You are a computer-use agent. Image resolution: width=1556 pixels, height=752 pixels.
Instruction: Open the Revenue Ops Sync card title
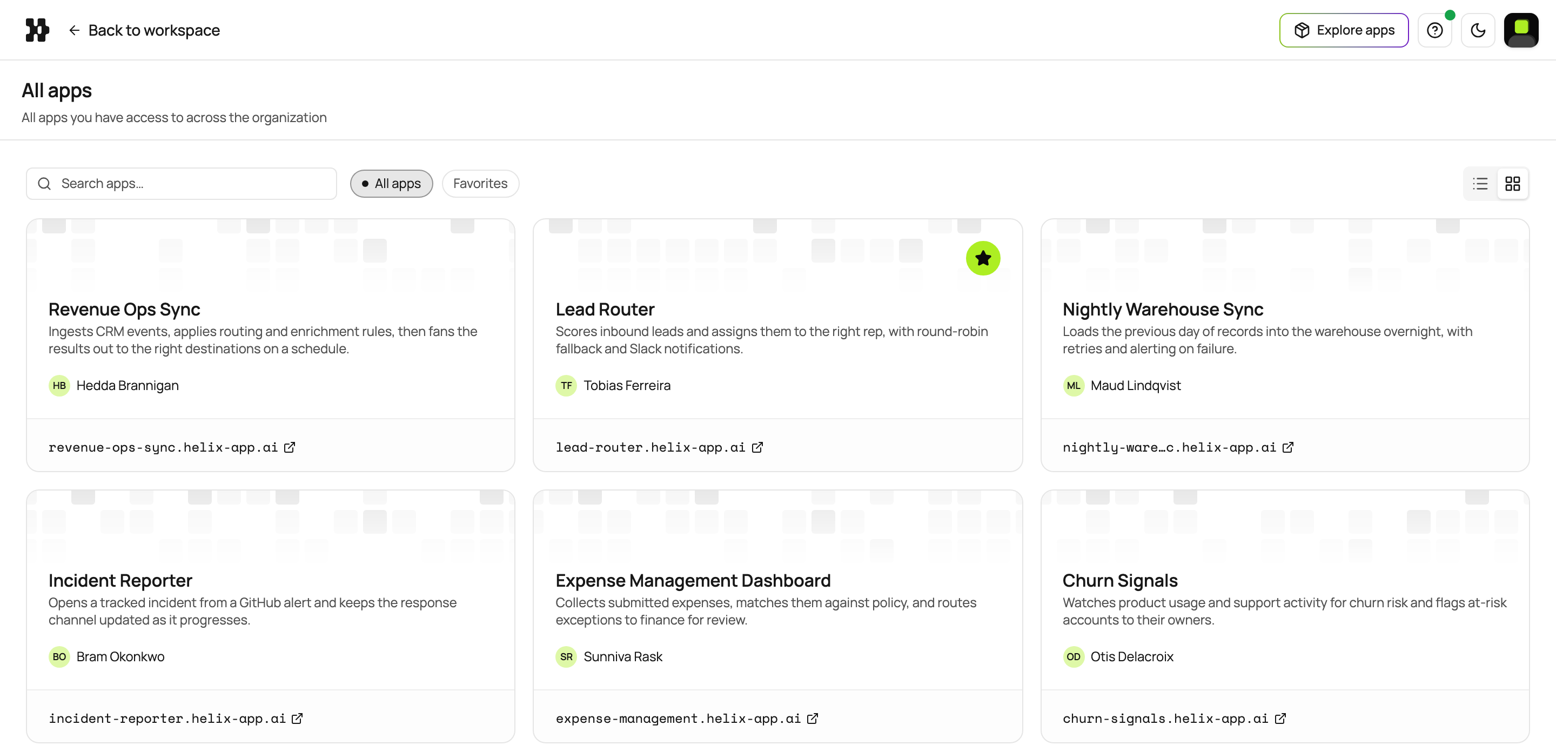pos(124,309)
